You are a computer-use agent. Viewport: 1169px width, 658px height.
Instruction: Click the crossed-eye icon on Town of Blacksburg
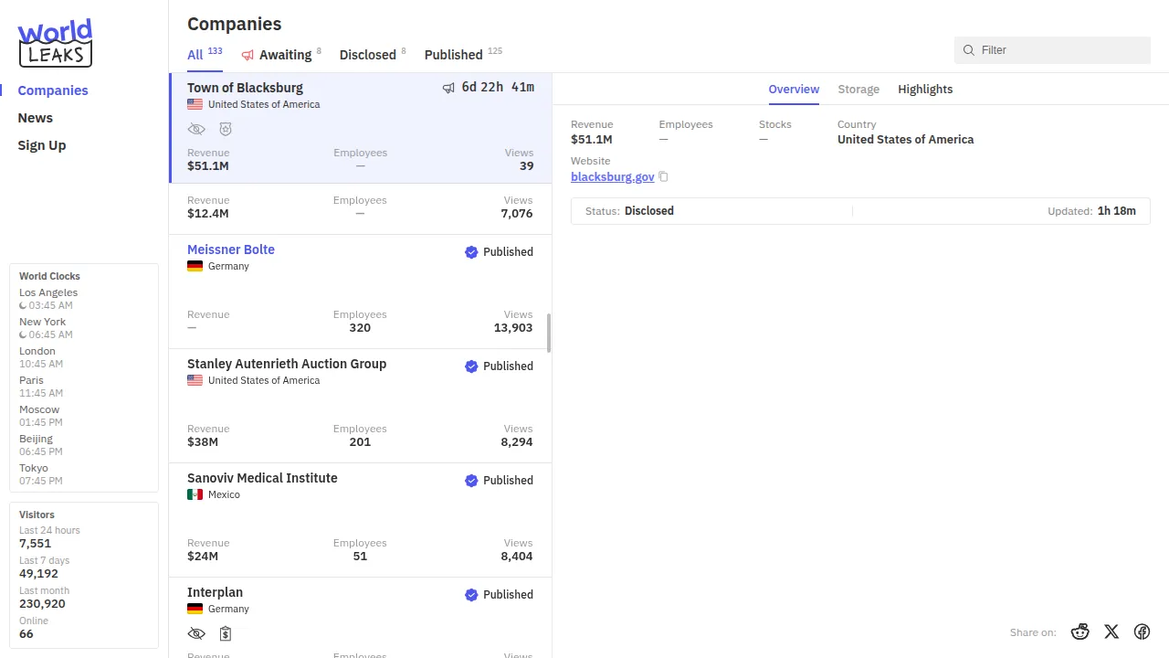pyautogui.click(x=196, y=130)
